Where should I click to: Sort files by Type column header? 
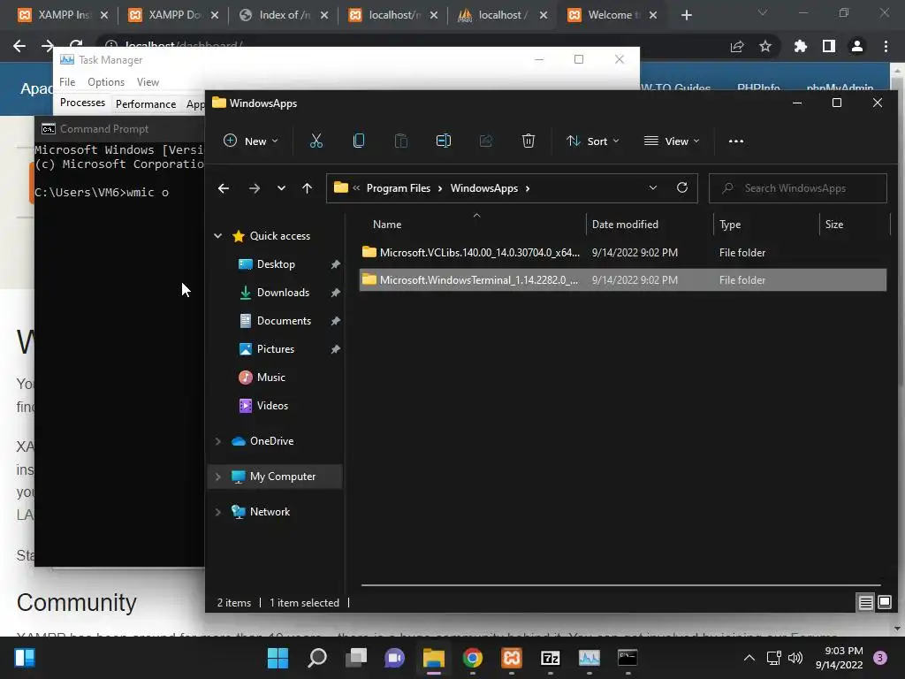766,224
